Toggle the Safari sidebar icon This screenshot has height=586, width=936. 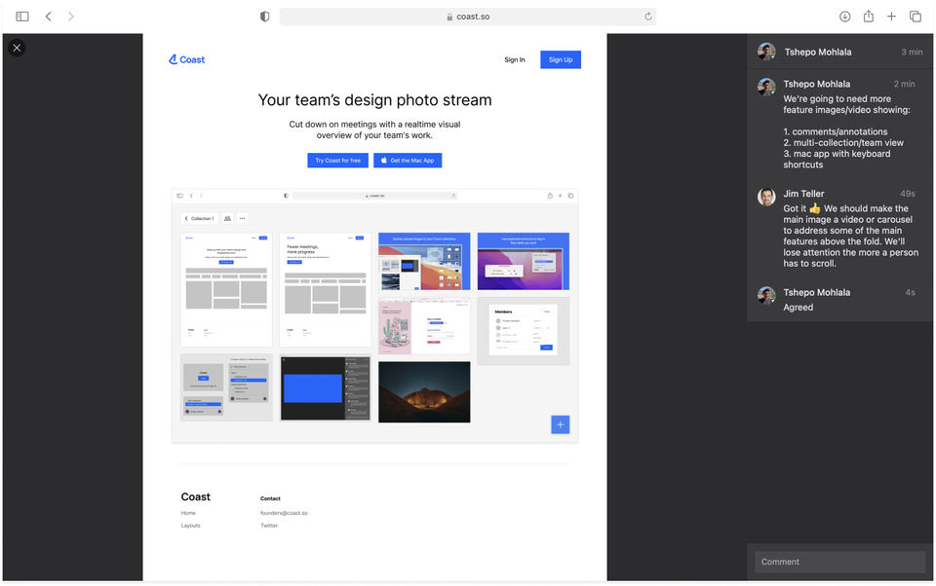point(22,17)
